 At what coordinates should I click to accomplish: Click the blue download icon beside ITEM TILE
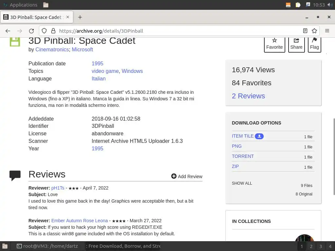tap(259, 136)
